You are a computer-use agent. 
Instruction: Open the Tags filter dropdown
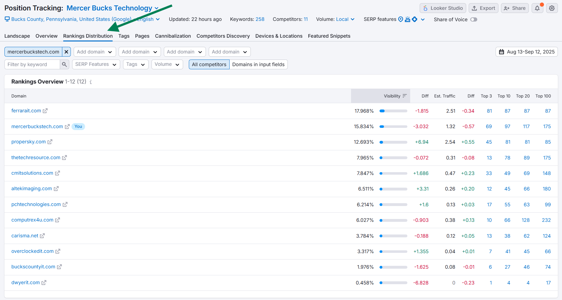135,64
